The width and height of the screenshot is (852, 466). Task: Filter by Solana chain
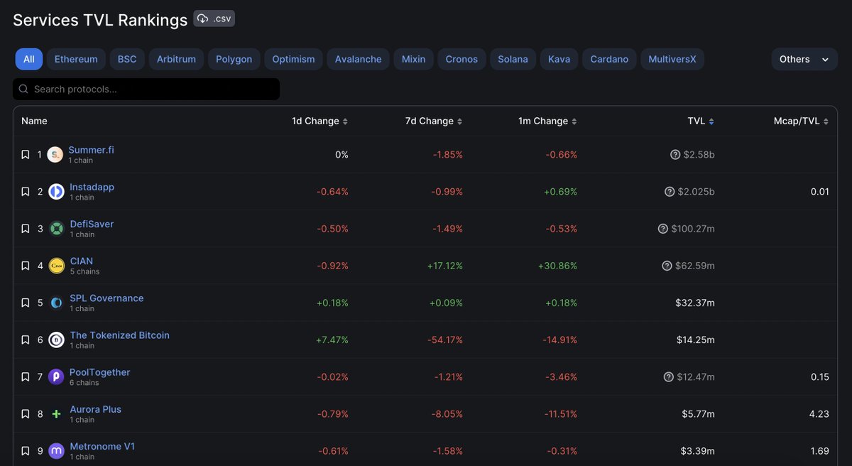point(513,59)
